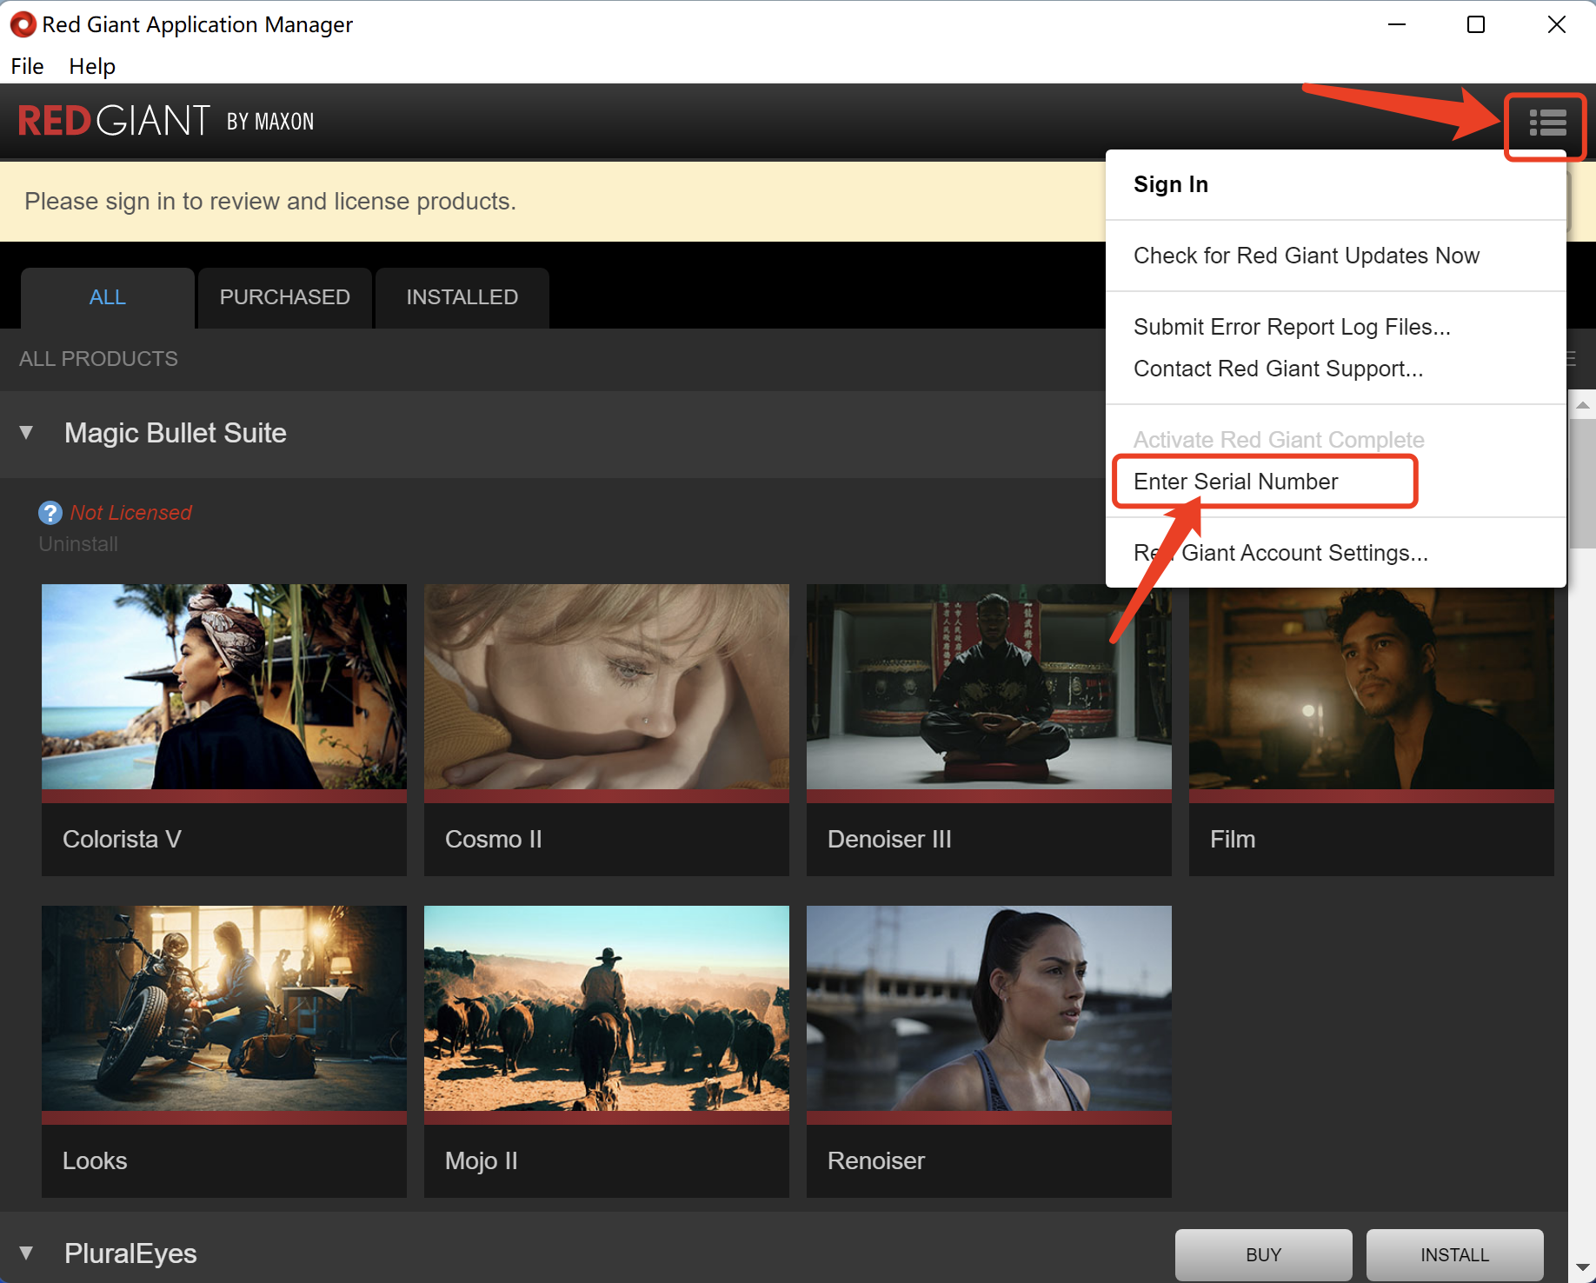Open the File menu
The image size is (1596, 1283).
[27, 66]
